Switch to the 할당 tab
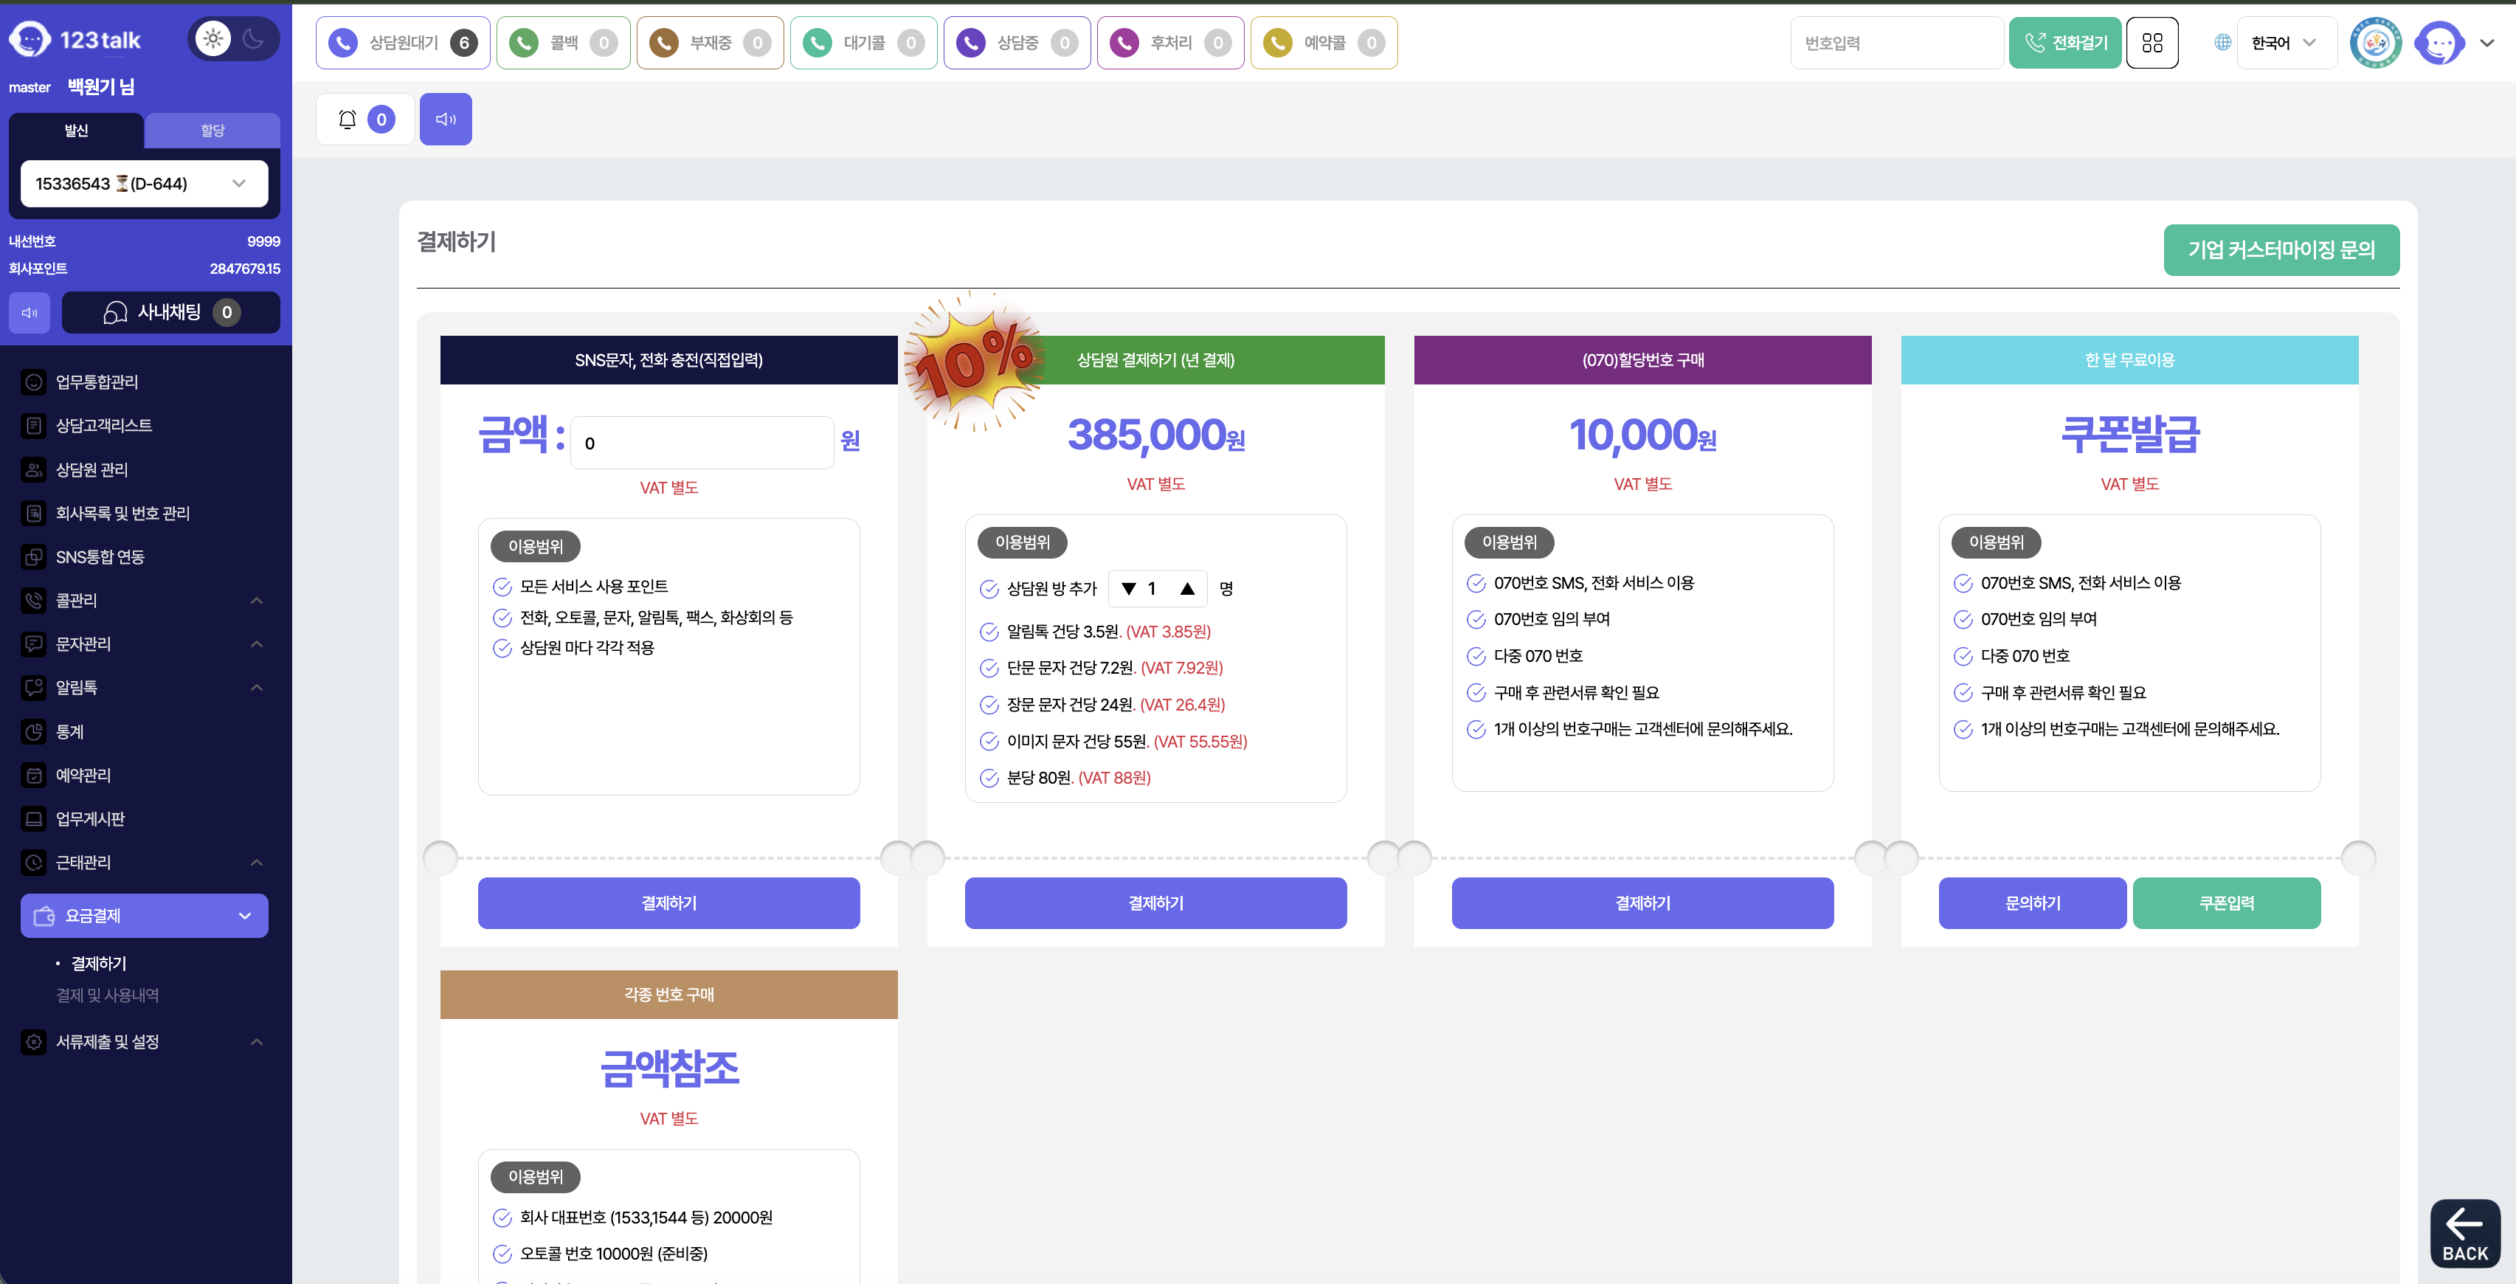The image size is (2516, 1284). point(212,131)
